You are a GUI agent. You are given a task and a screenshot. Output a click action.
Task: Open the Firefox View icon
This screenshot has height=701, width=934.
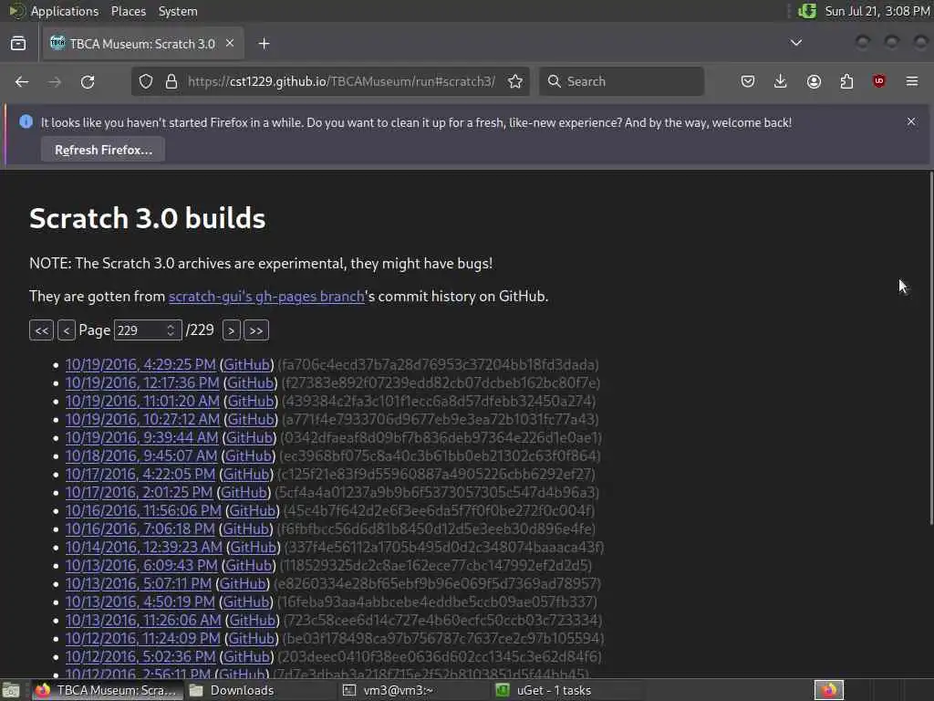[18, 44]
